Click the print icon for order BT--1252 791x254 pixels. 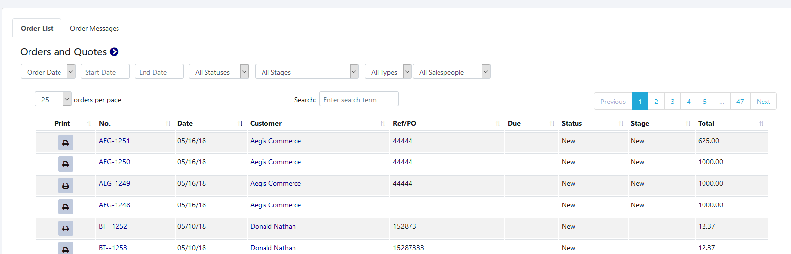(x=65, y=228)
